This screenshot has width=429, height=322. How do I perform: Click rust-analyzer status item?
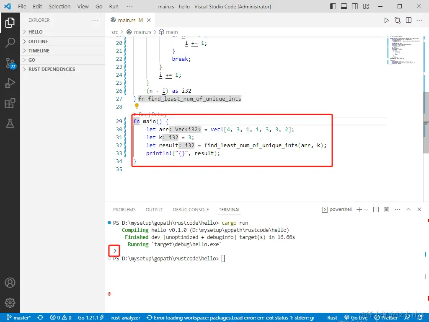[x=126, y=318]
